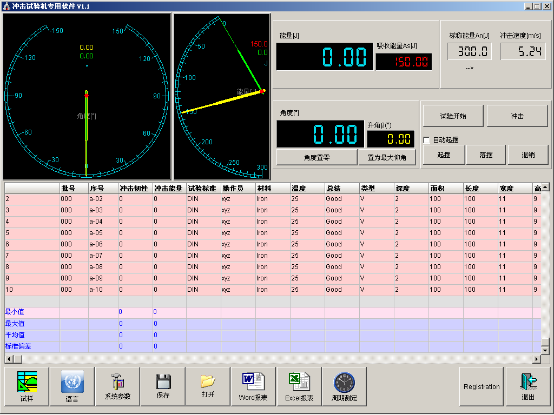Click the 置为最大仰角 button
Viewport: 554px width, 415px height.
coord(387,157)
